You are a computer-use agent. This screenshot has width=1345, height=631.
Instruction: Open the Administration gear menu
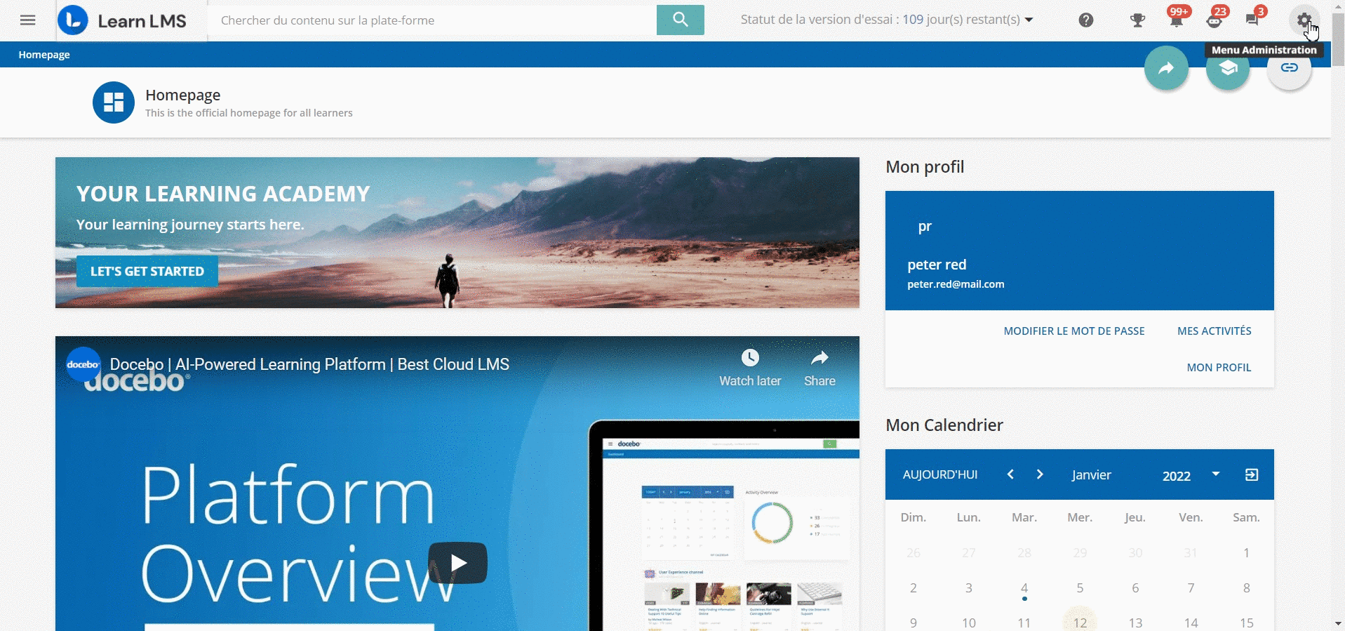[1304, 20]
